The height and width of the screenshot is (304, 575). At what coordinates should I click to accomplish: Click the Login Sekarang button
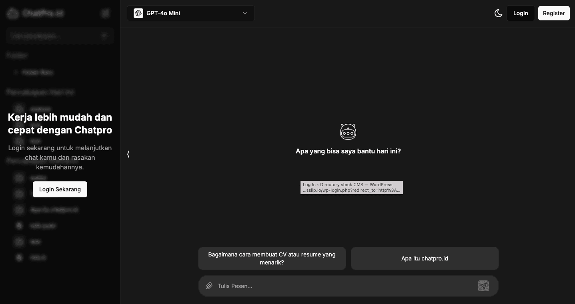60,189
